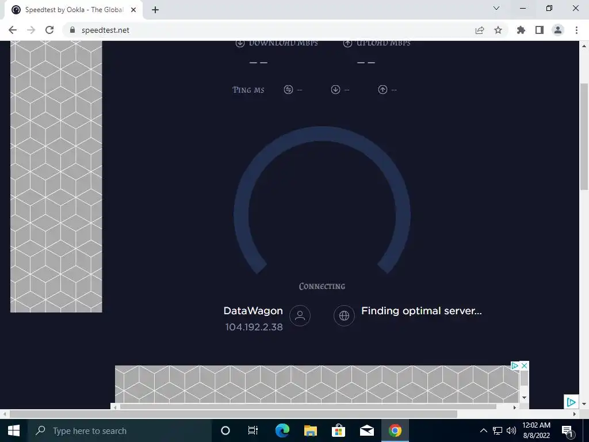Click the page vertical scrollbar thumb
The width and height of the screenshot is (589, 442).
coord(584,136)
